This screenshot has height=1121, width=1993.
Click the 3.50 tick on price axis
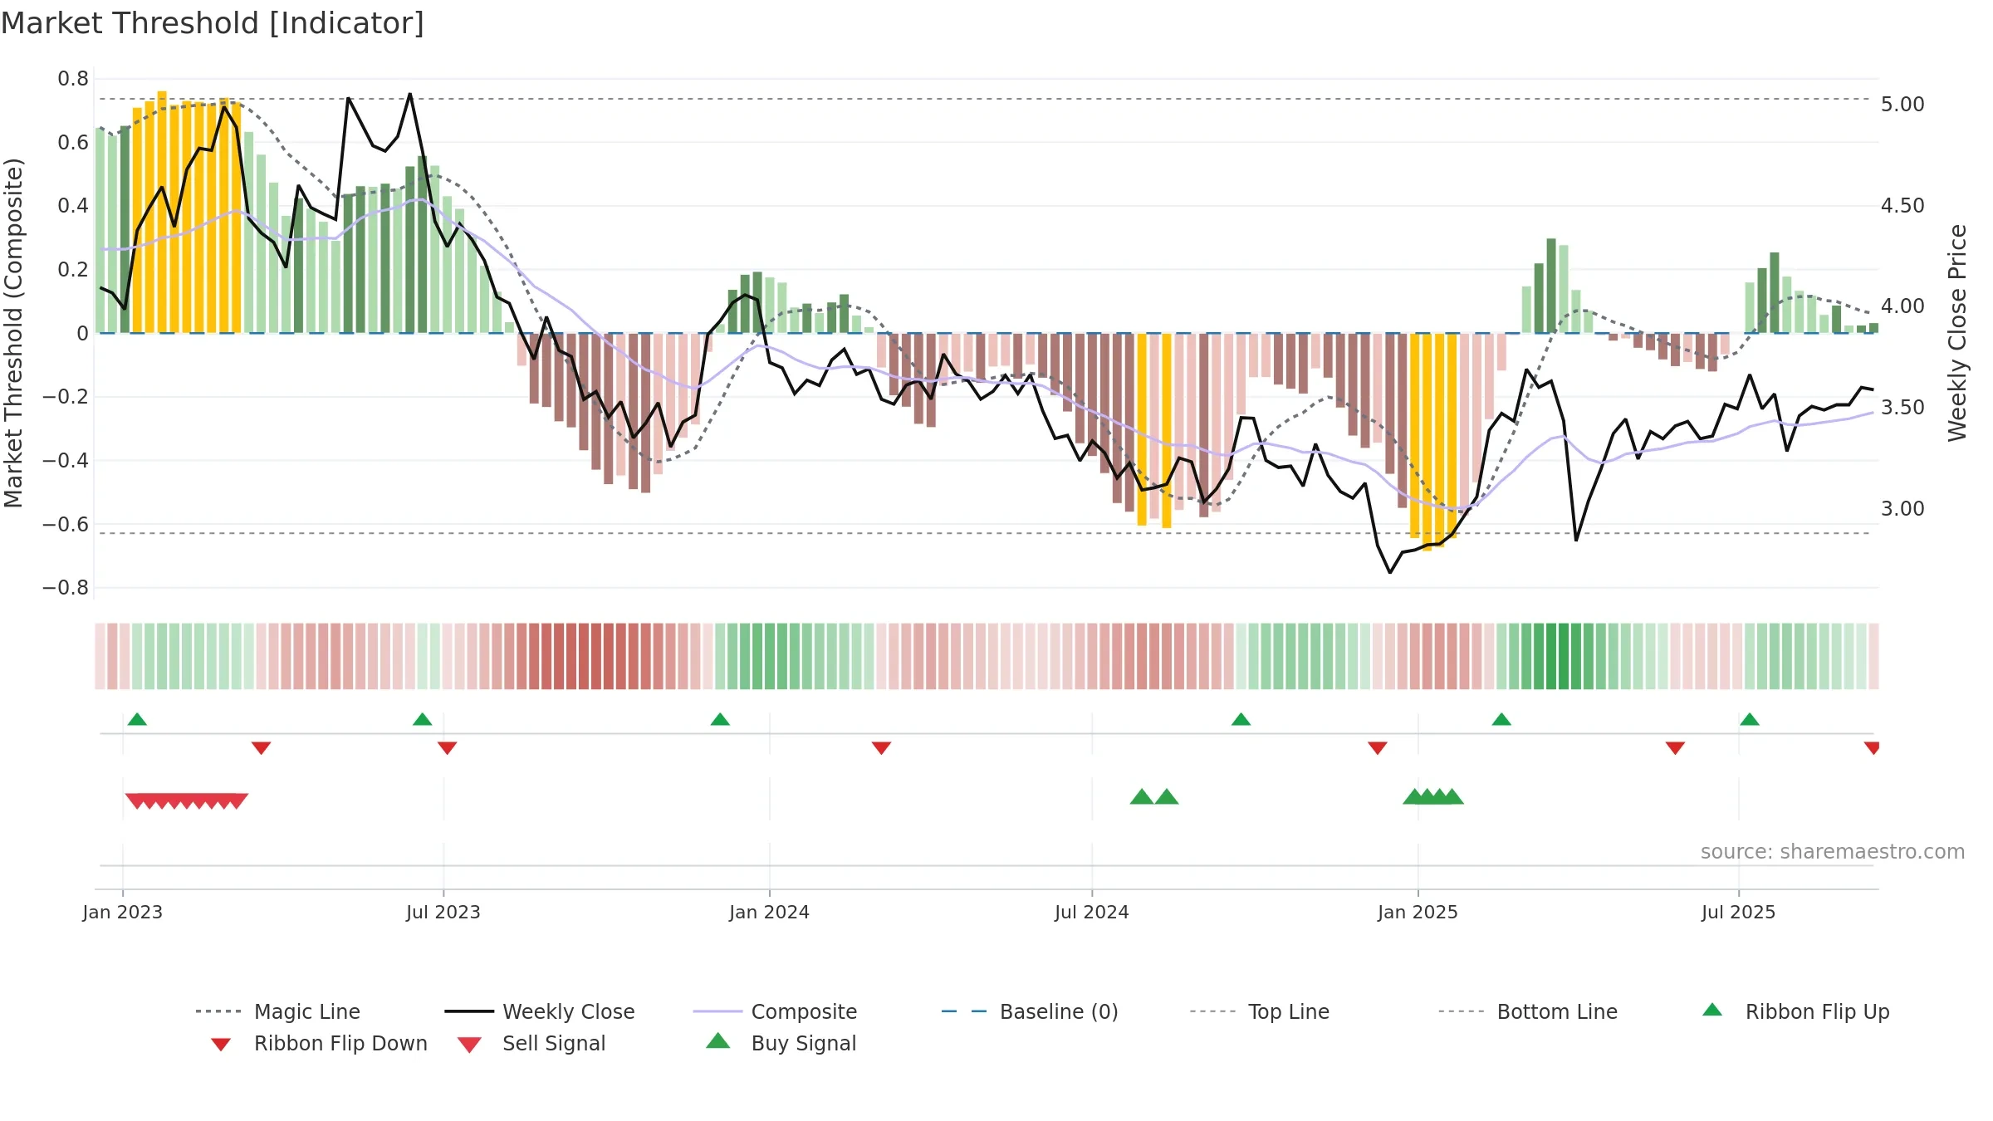(x=1902, y=408)
